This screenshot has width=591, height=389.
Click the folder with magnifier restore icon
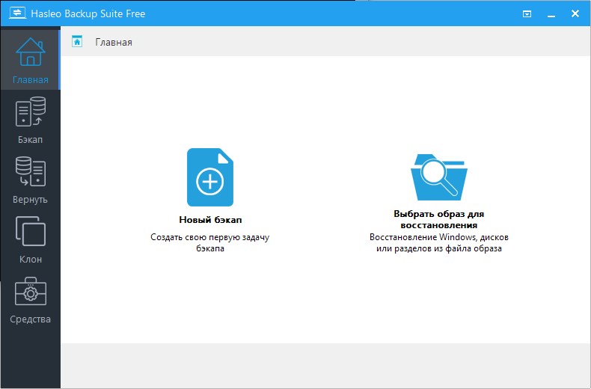(x=438, y=177)
